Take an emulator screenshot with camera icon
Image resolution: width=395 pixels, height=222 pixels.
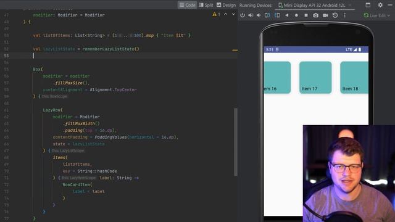[x=315, y=15]
